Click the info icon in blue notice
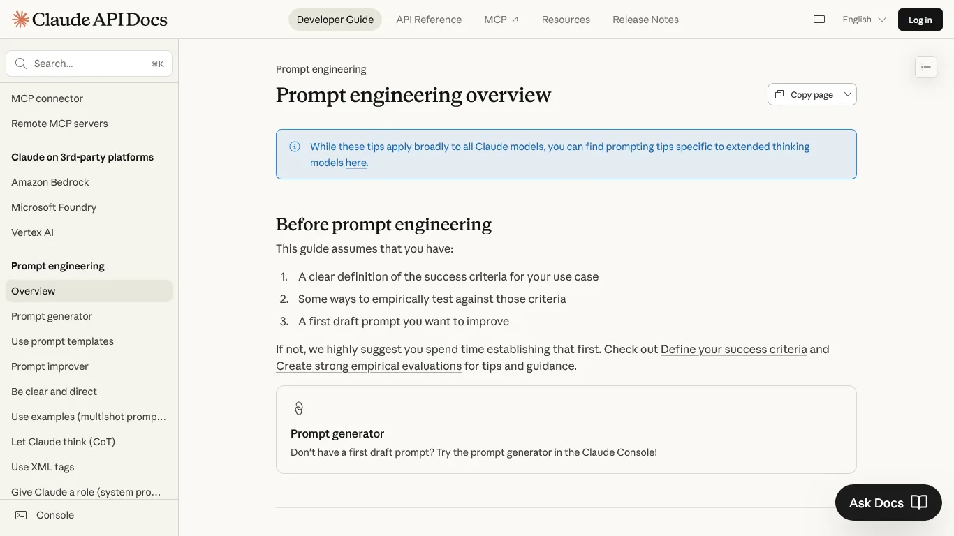This screenshot has height=536, width=954. click(295, 147)
